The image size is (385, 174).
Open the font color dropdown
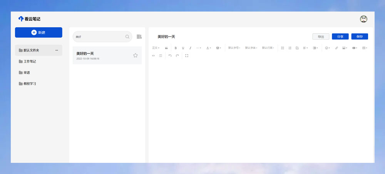208,48
